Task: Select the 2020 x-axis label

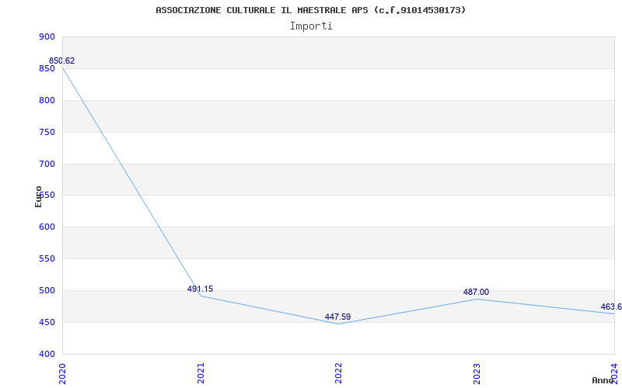Action: 62,373
